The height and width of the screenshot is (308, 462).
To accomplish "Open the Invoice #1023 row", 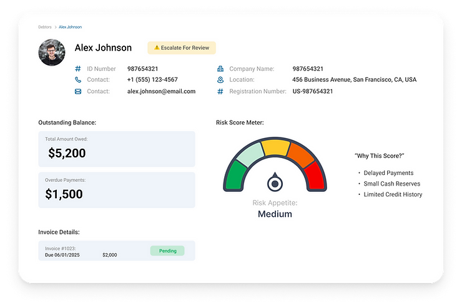I will click(117, 251).
